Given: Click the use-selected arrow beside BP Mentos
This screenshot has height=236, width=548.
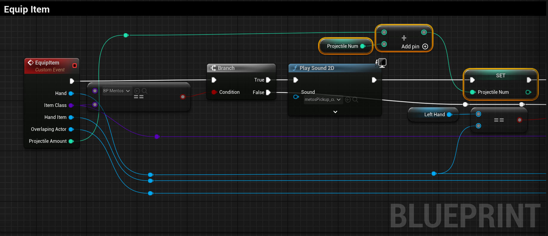Looking at the screenshot, I should pyautogui.click(x=137, y=91).
